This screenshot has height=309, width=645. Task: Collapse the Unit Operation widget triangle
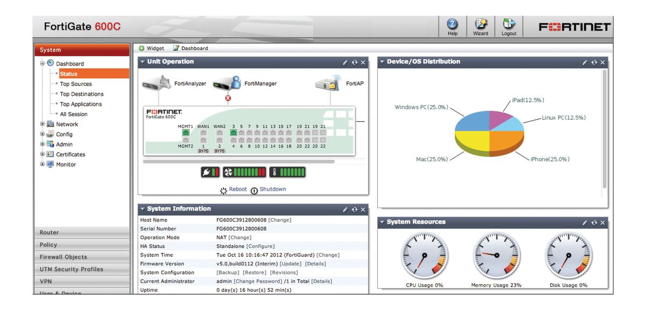[x=142, y=62]
